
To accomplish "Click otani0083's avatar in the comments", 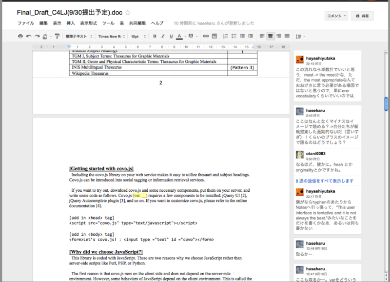I will 300,155.
